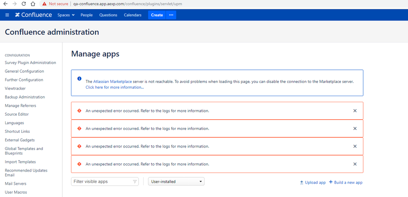Focus the Filter visible apps field
The image size is (408, 197).
(x=105, y=181)
